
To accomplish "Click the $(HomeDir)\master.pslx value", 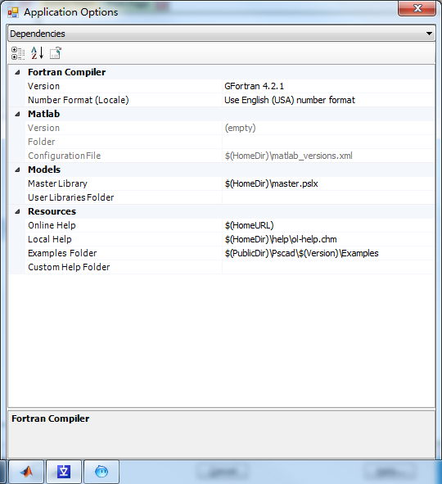I will point(272,183).
